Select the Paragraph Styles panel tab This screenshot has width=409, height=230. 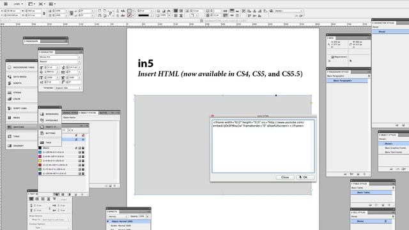[x=338, y=72]
